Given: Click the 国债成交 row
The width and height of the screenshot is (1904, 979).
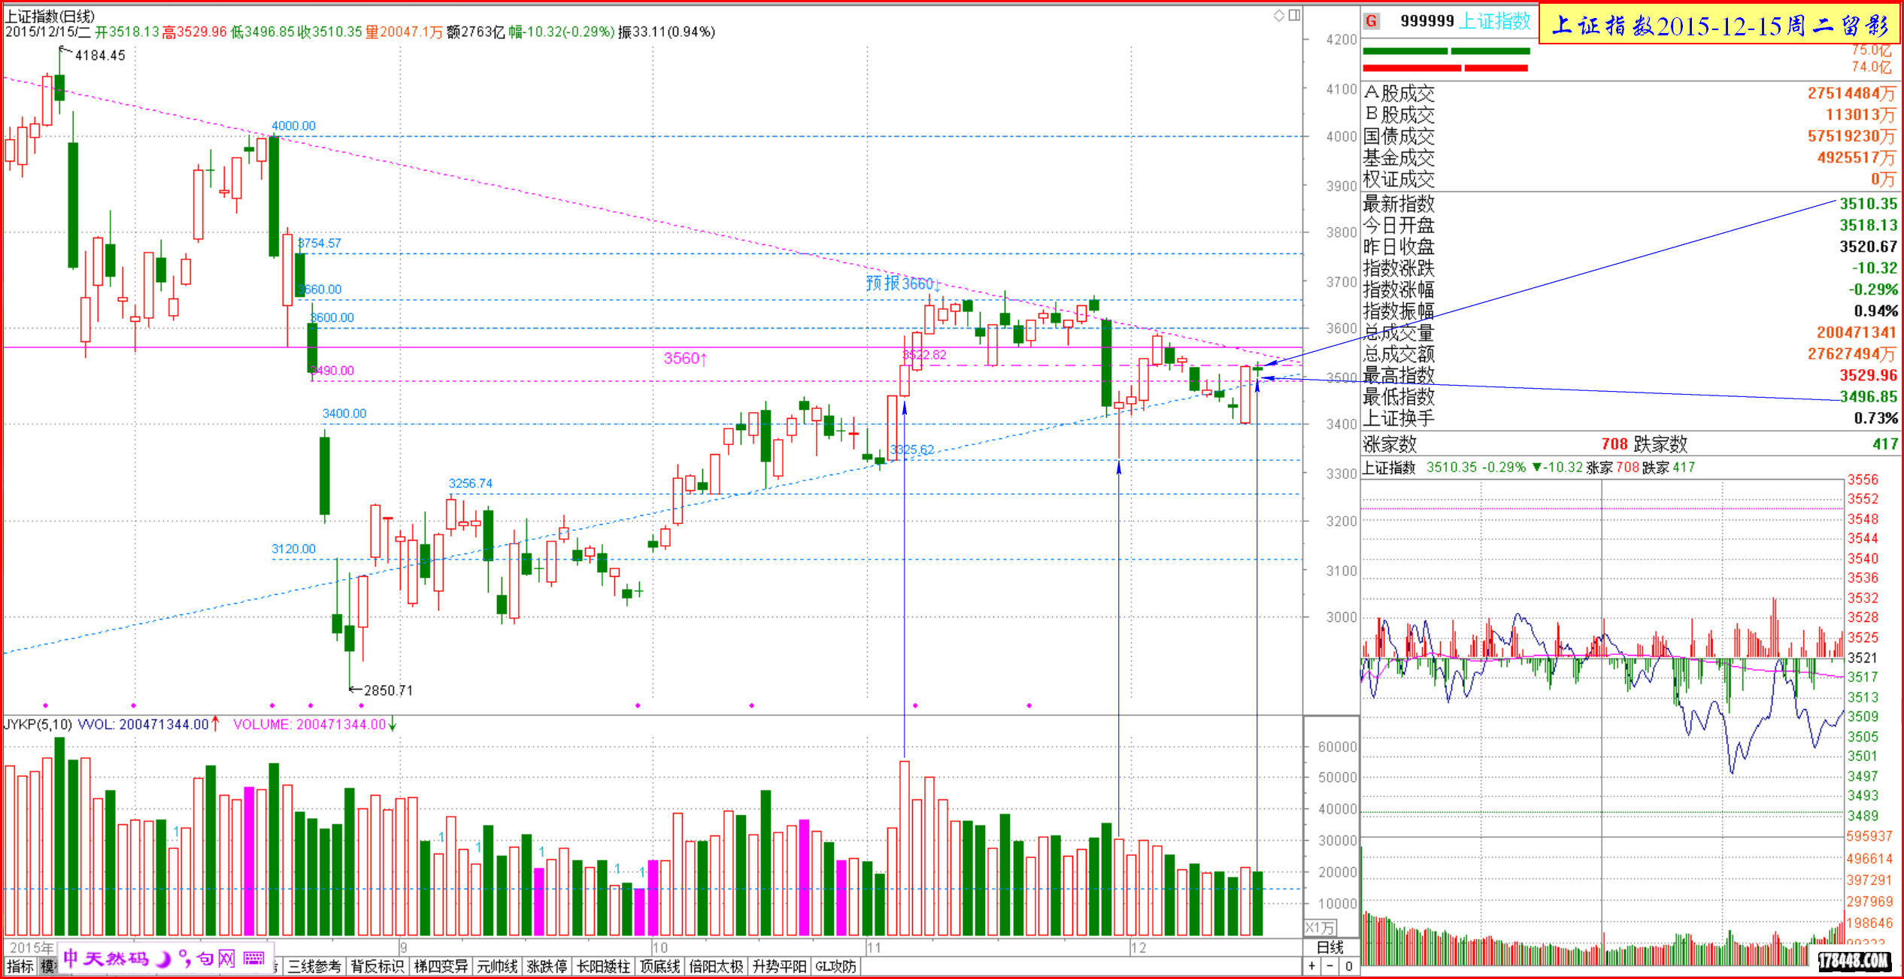Looking at the screenshot, I should [x=1629, y=136].
